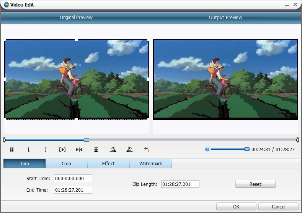Flip the video vertically
The width and height of the screenshot is (302, 213).
[x=96, y=149]
